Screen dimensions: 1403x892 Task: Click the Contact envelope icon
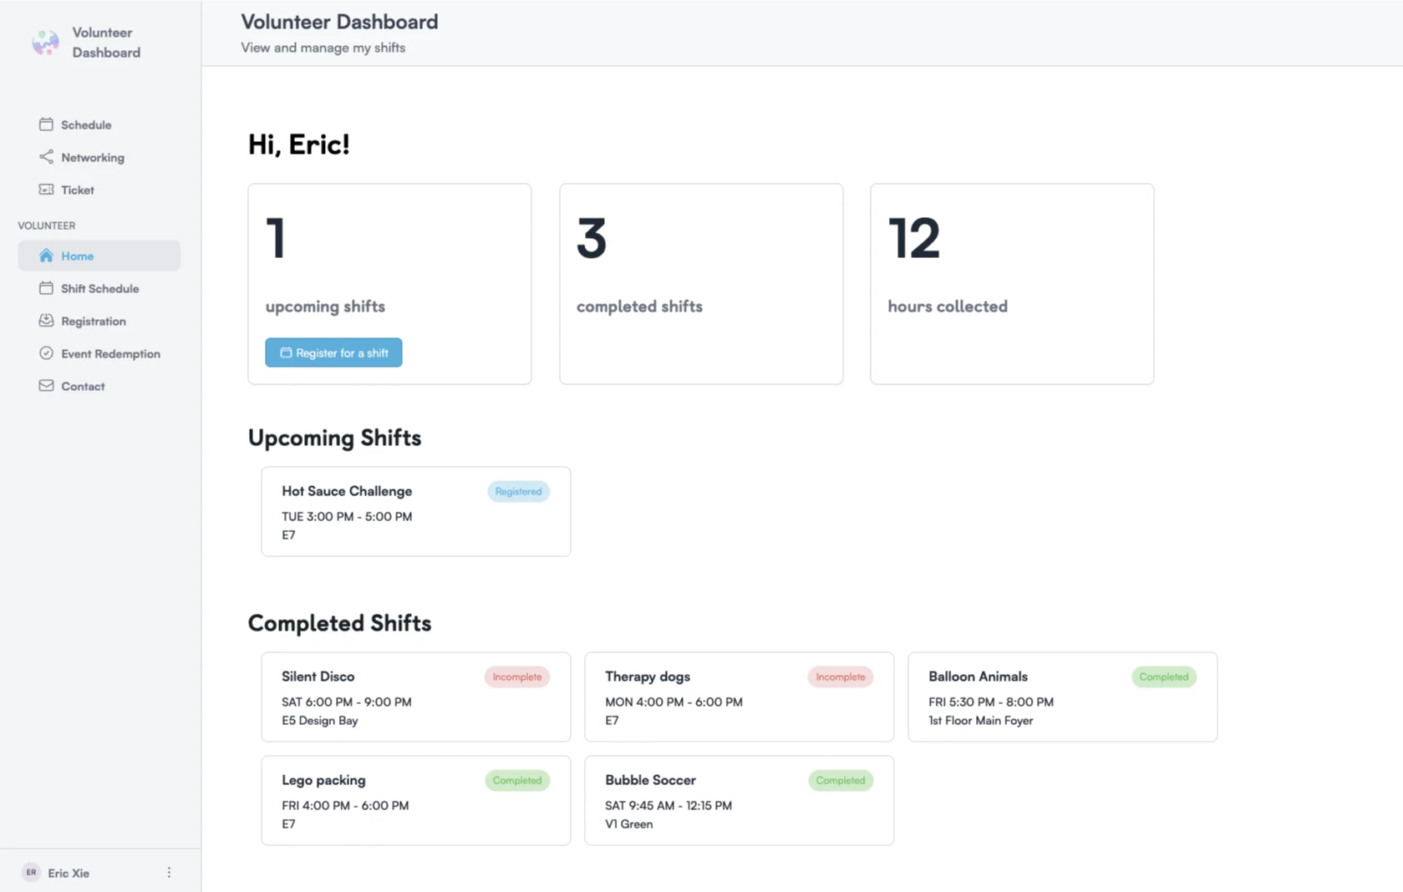pyautogui.click(x=46, y=386)
